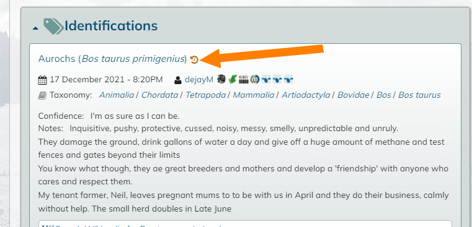Open the Mammalia taxonomy link

tap(254, 95)
